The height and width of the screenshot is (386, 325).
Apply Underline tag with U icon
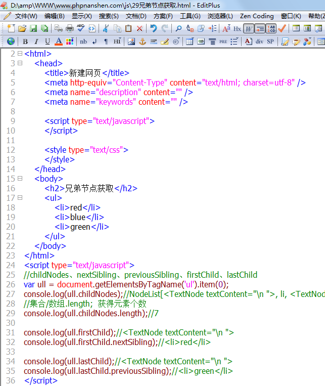[x=48, y=41]
